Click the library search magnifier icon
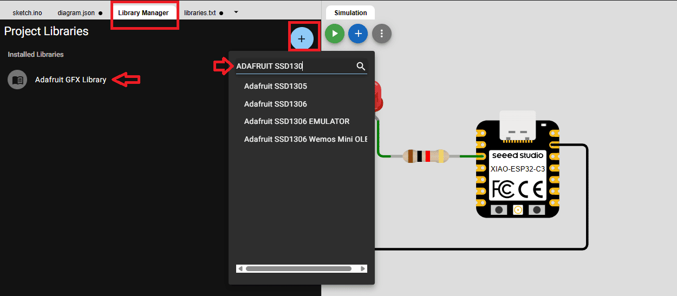This screenshot has width=677, height=296. [361, 67]
